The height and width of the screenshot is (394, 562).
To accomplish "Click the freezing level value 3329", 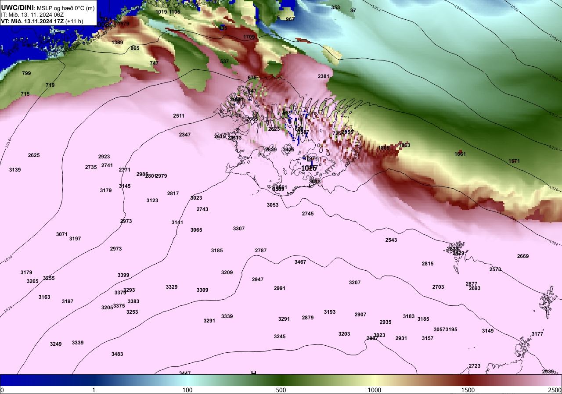I will point(172,287).
